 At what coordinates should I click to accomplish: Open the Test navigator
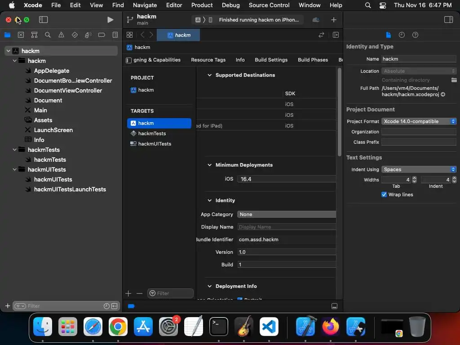click(75, 35)
